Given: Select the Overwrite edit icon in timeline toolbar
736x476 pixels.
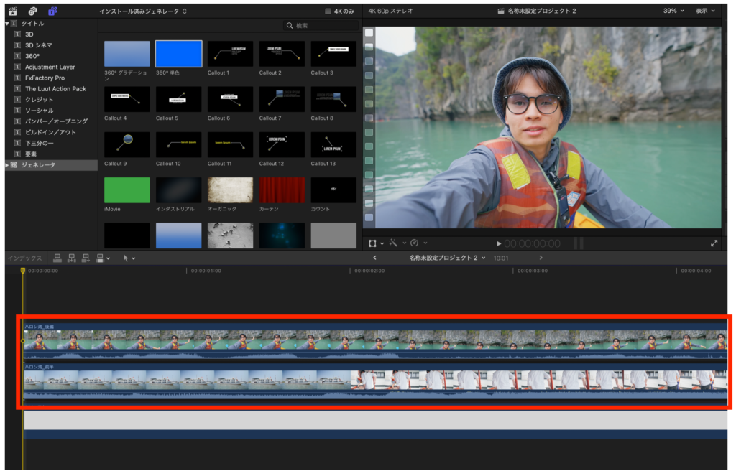Looking at the screenshot, I should point(100,258).
